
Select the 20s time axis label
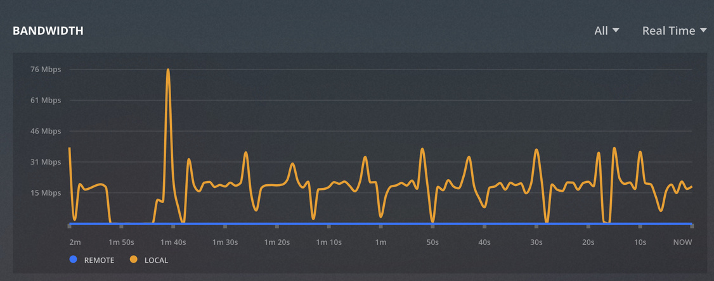[x=588, y=242]
